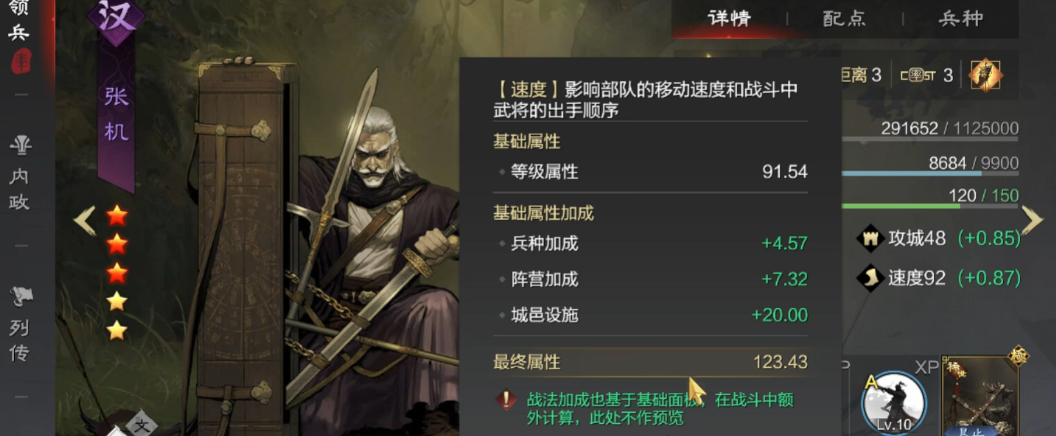Click the 最终属性 123.43 row

[x=650, y=362]
